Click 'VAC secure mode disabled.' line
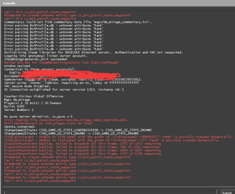This screenshot has height=194, width=235. [x=27, y=86]
